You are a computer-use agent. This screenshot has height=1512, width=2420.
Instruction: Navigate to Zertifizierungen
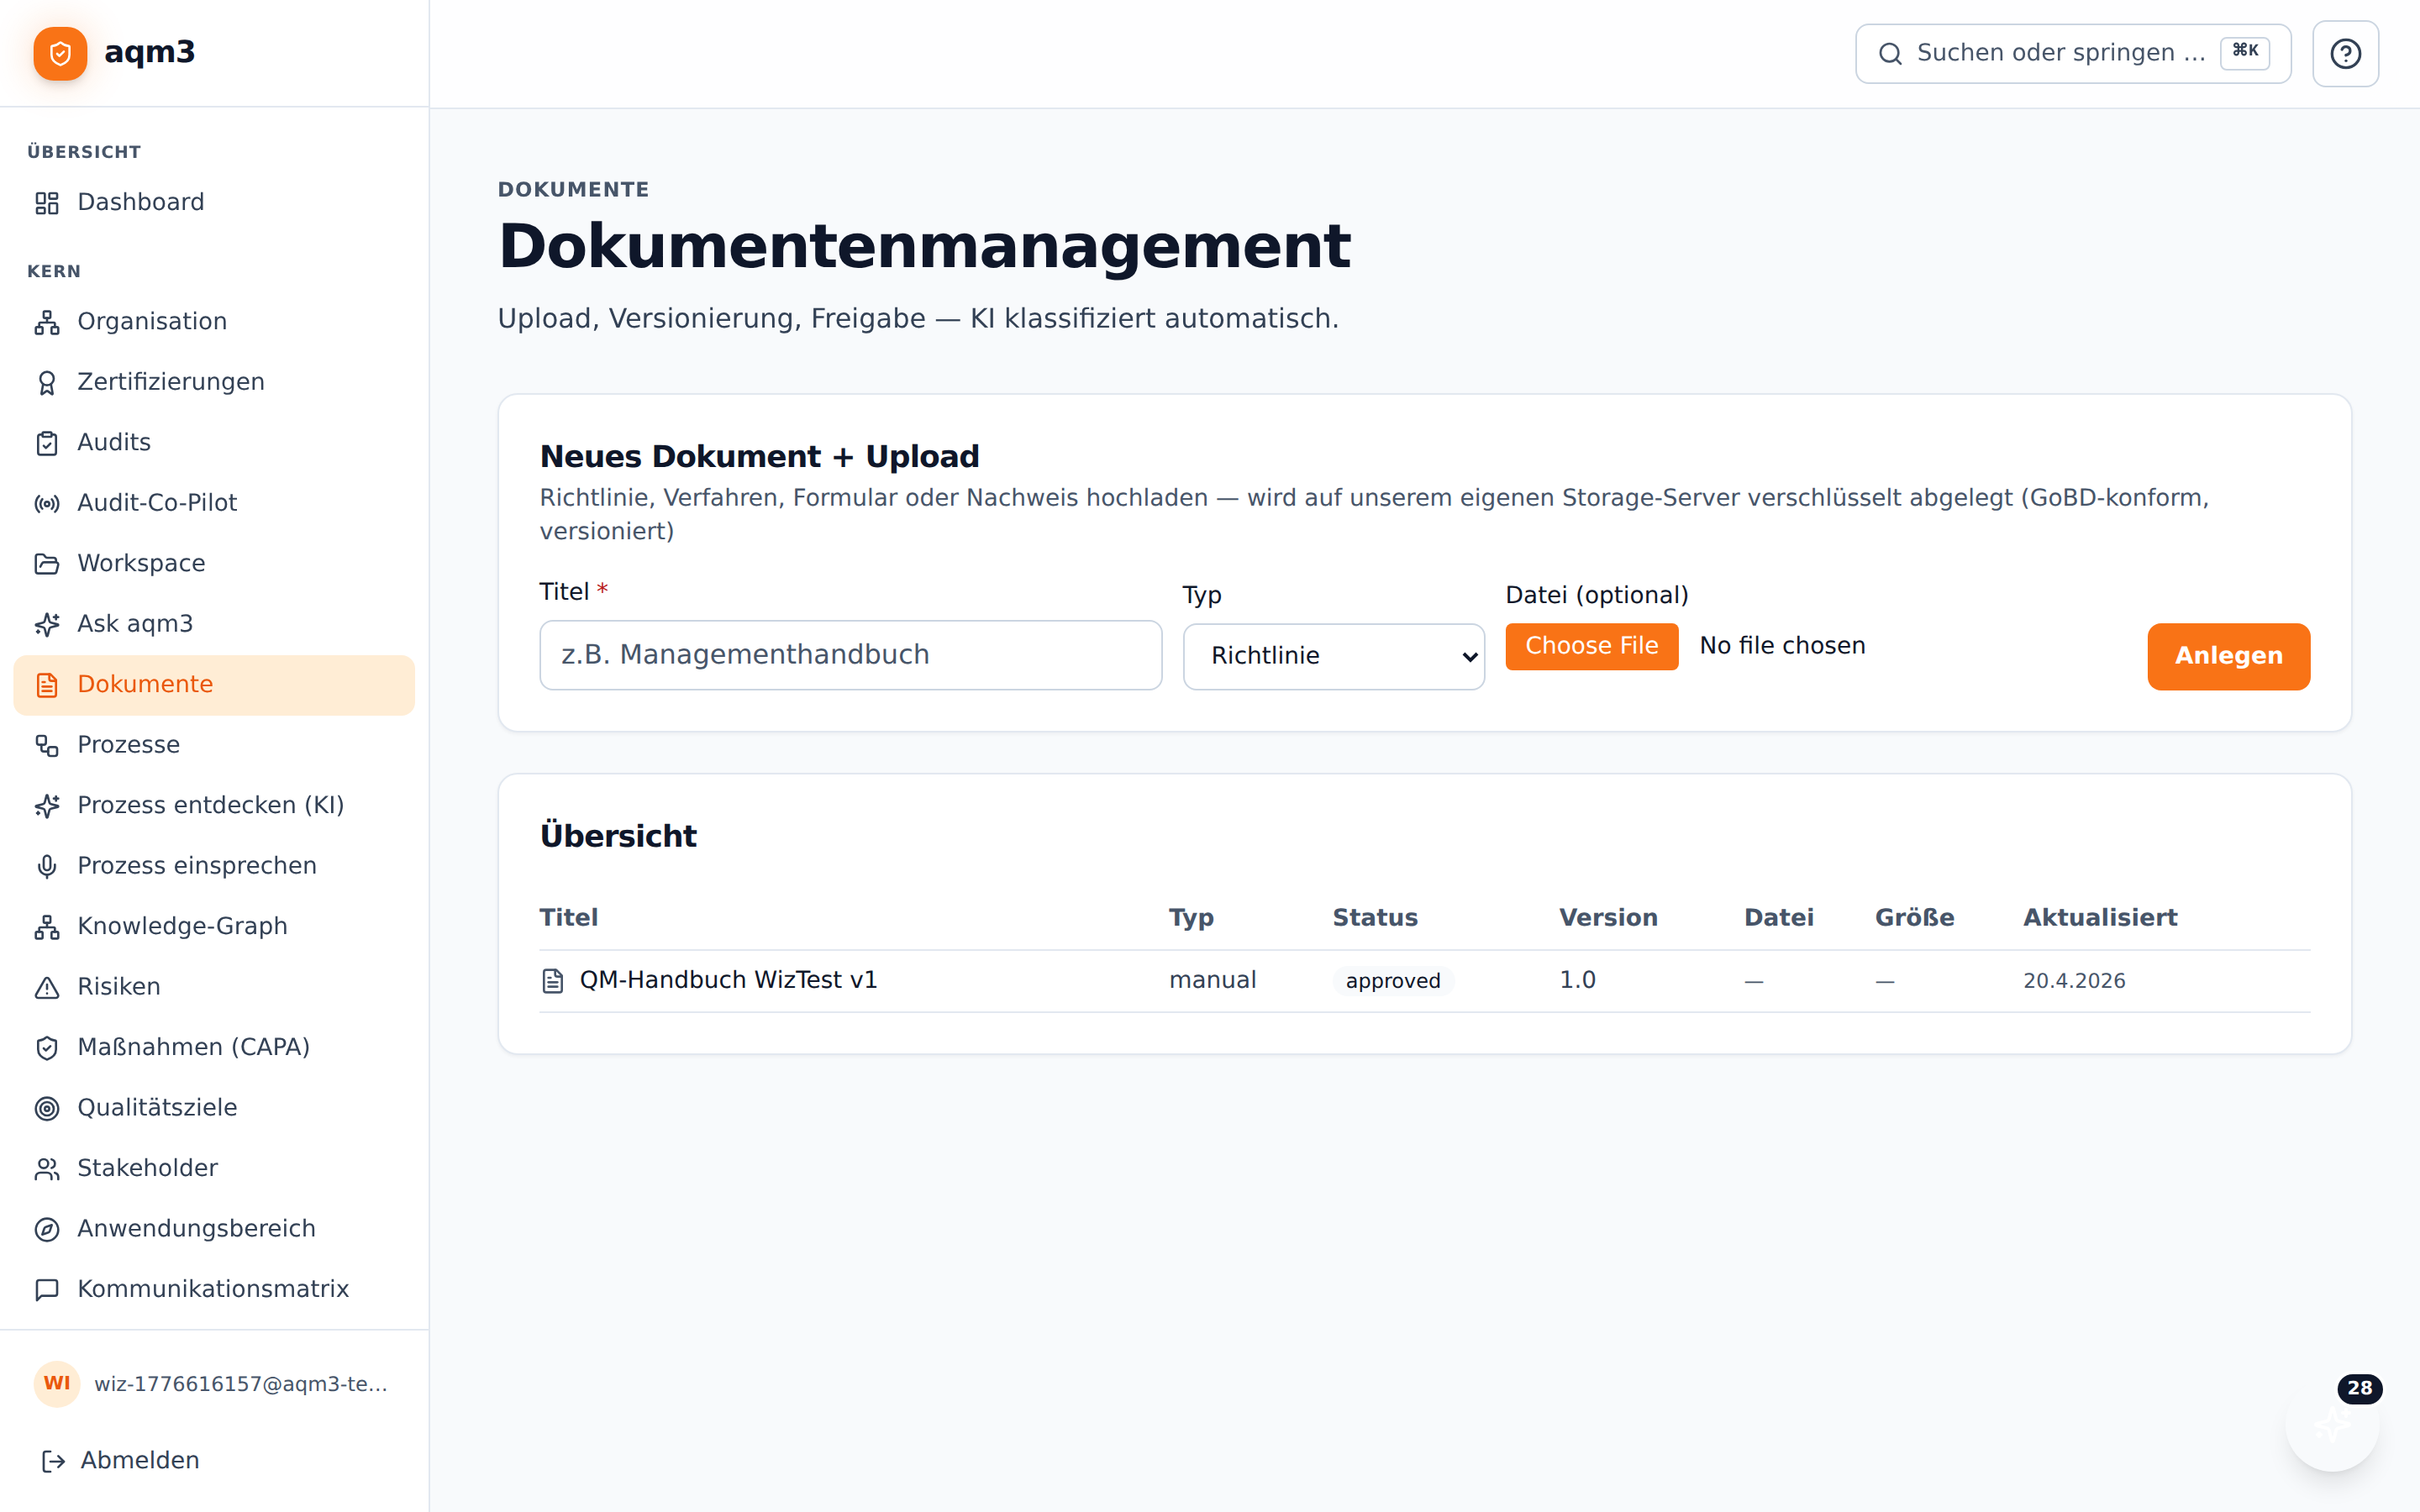[214, 383]
